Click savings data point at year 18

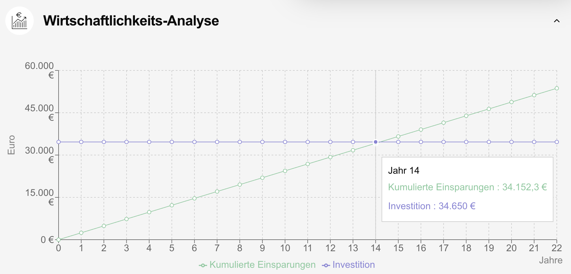point(466,116)
